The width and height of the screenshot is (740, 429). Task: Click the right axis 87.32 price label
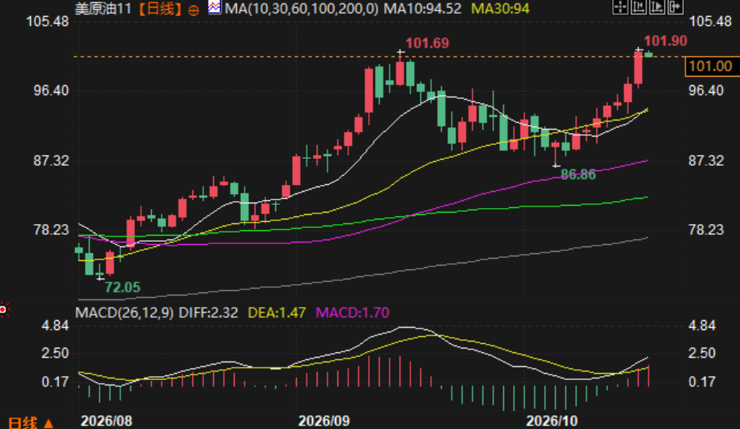706,160
